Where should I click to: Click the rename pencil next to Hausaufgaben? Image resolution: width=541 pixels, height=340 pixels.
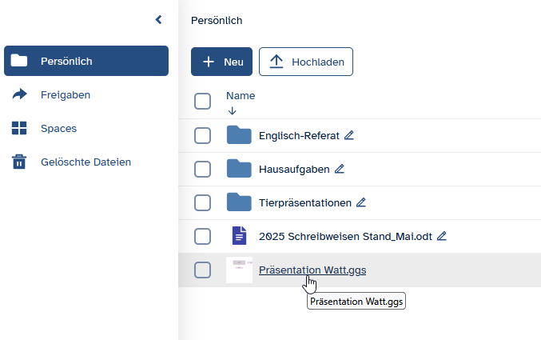(x=339, y=169)
